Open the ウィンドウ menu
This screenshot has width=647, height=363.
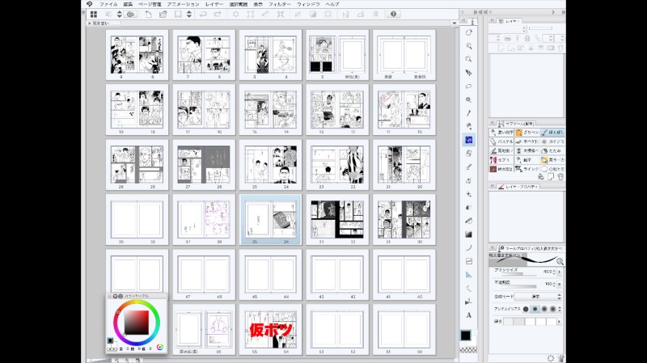point(308,4)
